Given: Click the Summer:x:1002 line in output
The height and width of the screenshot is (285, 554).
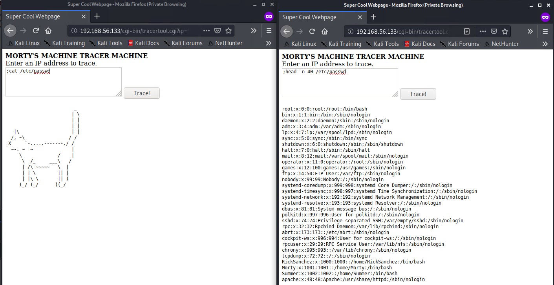Looking at the screenshot, I should click(340, 274).
